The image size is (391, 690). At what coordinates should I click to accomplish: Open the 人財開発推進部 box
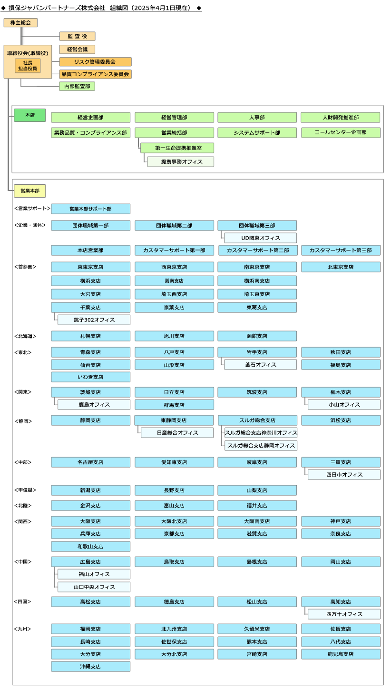point(341,118)
